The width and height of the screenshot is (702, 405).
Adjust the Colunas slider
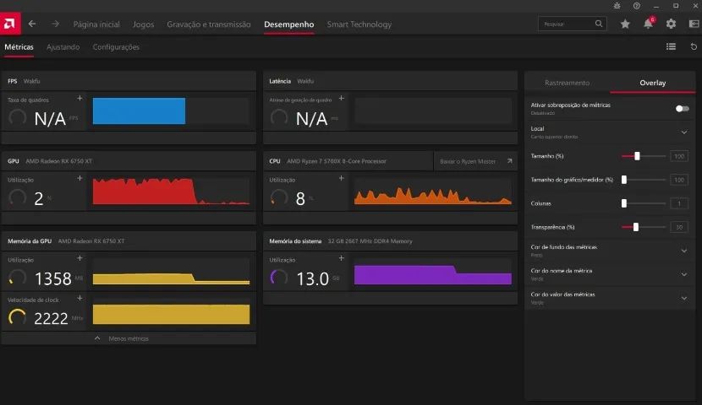644,203
